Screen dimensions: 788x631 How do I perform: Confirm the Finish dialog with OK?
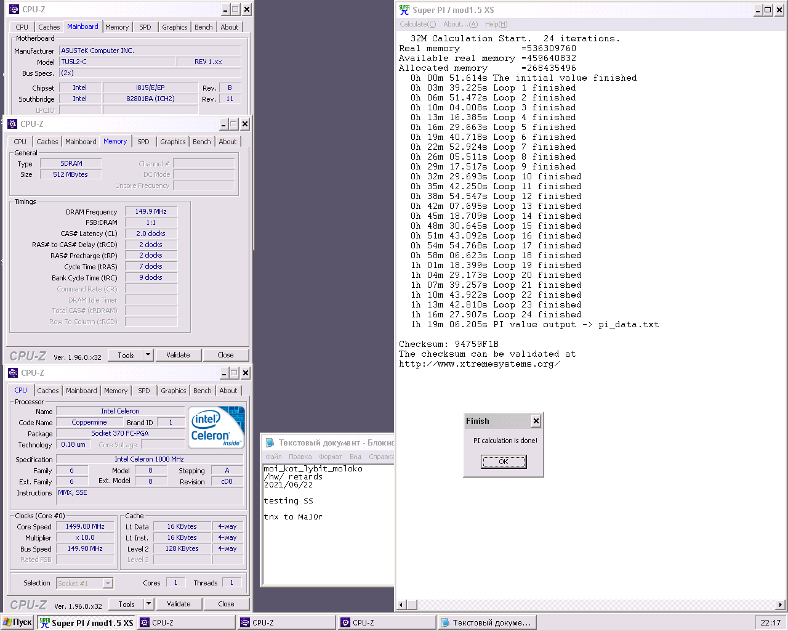504,462
